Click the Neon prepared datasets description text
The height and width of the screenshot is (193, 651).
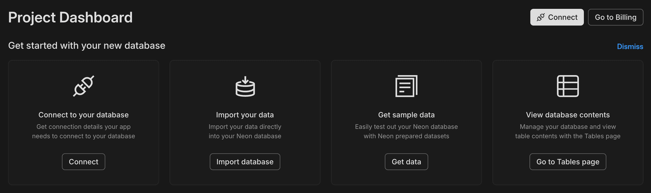click(406, 131)
